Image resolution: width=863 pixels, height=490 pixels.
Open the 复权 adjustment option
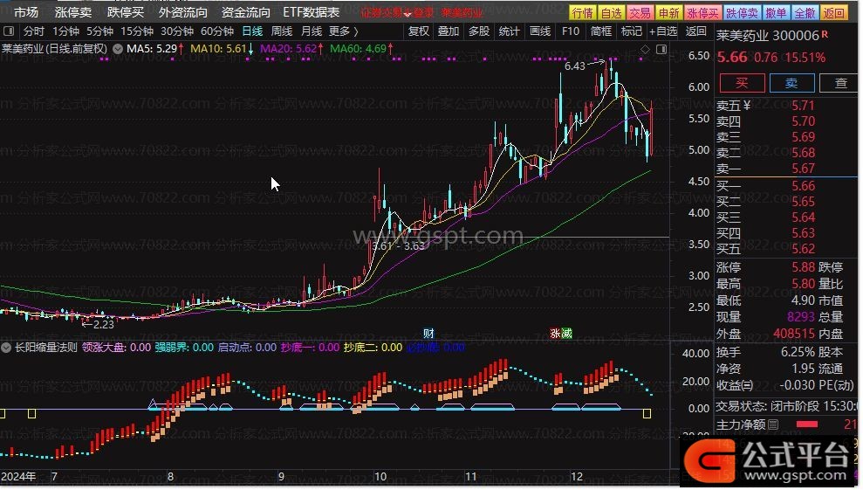click(419, 31)
